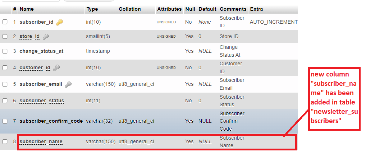Check the box for the subscriber_name row
Screen dimensions: 366x154
coord(5,141)
